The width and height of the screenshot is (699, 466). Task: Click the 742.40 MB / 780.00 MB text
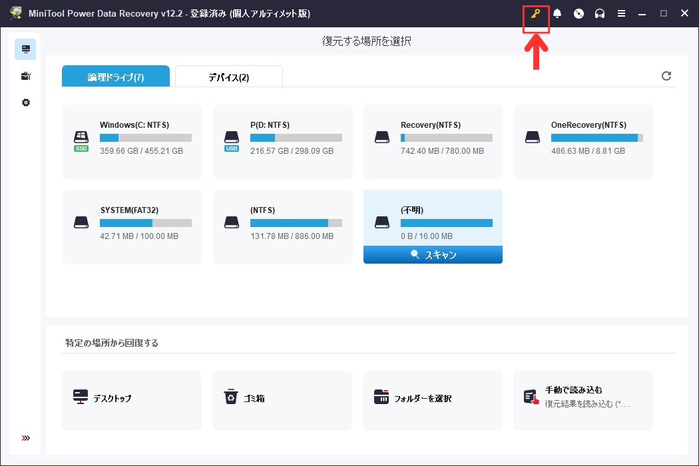tap(442, 150)
